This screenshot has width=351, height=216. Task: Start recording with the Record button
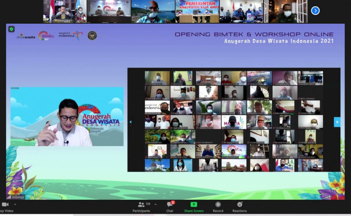[x=218, y=207]
